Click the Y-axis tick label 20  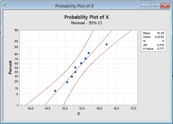(x=16, y=81)
